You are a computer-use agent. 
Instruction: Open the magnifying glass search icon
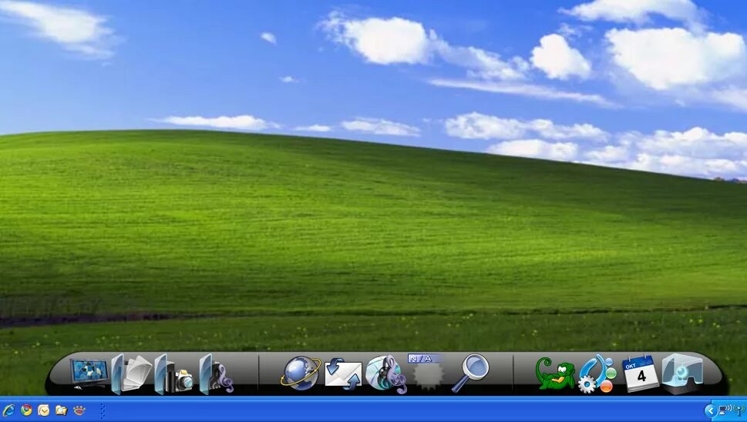[471, 373]
